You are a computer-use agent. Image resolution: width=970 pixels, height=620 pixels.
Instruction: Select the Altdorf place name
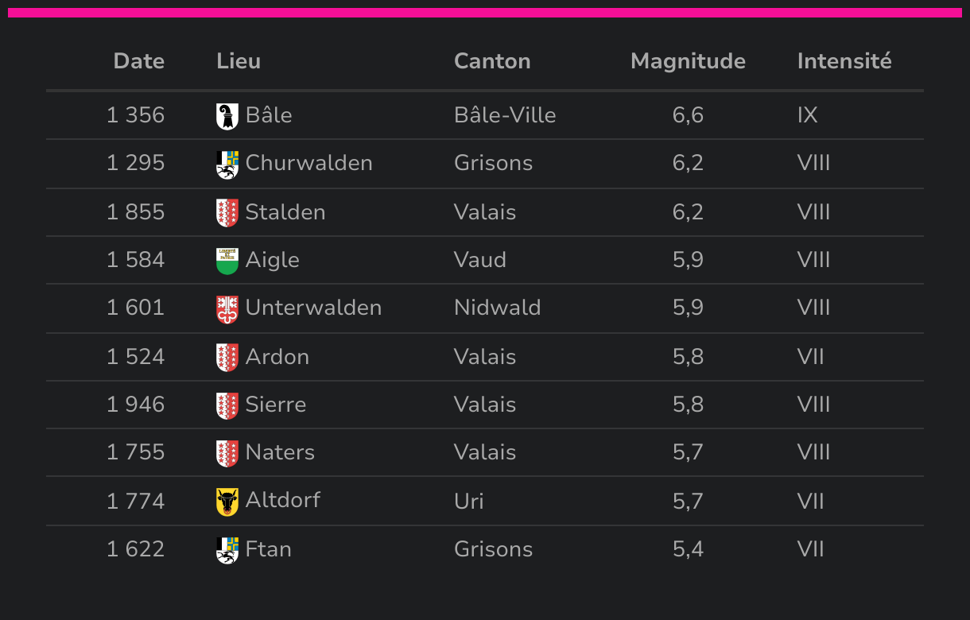tap(283, 500)
